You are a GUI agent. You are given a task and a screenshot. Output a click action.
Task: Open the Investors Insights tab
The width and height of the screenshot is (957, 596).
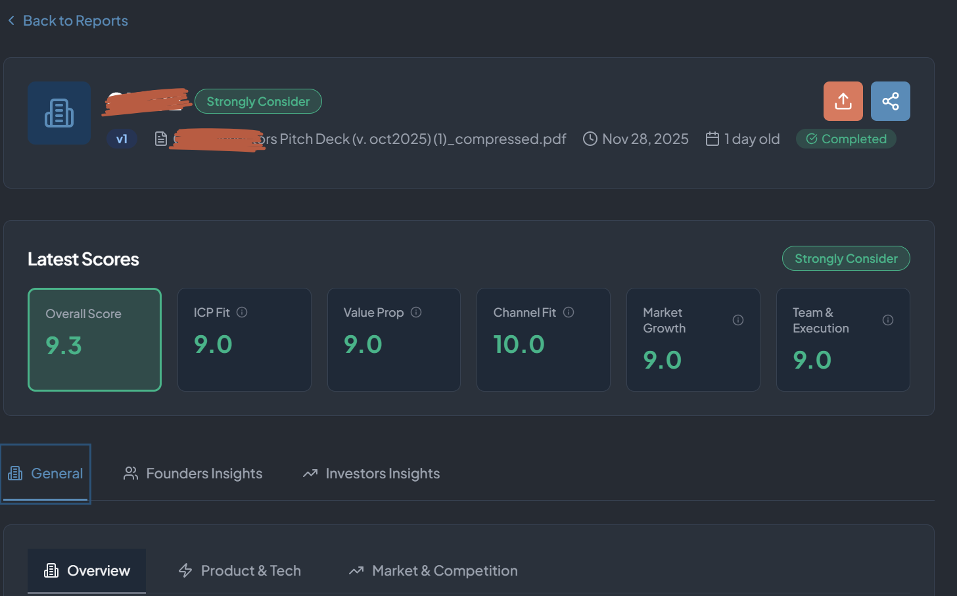pos(371,473)
